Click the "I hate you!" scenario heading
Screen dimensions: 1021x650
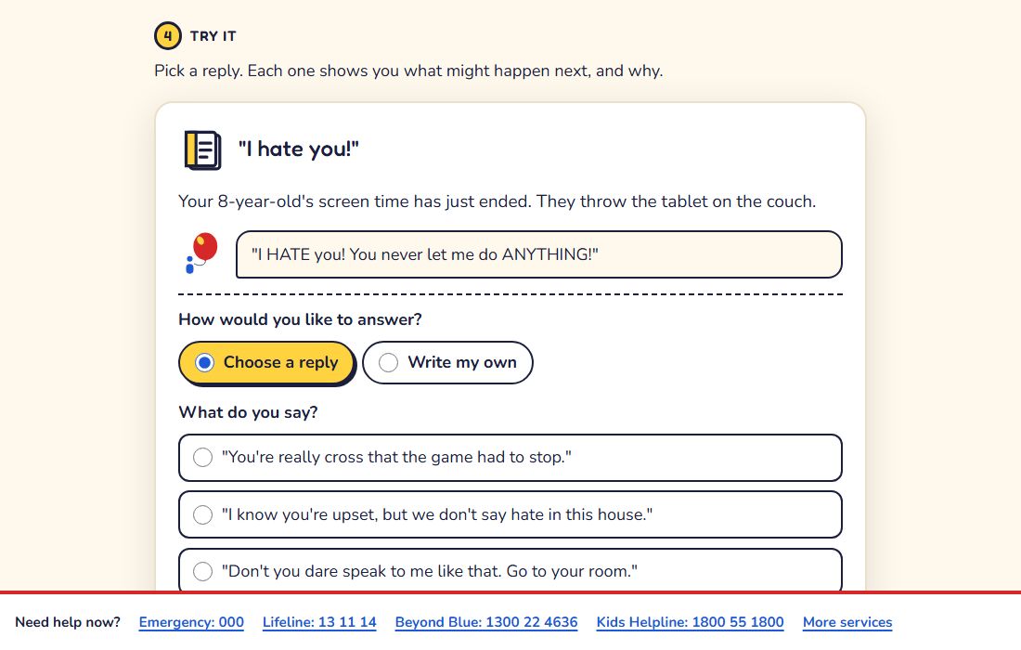coord(298,149)
